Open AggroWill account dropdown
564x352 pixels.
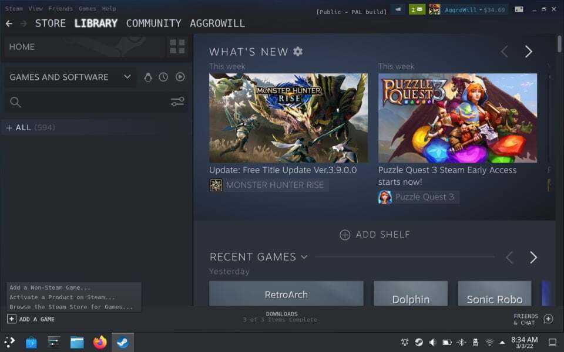click(x=475, y=10)
